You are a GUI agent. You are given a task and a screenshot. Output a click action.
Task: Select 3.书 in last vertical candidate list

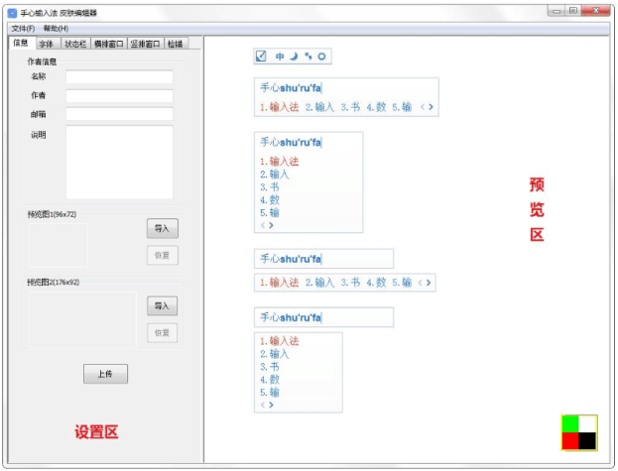[270, 367]
